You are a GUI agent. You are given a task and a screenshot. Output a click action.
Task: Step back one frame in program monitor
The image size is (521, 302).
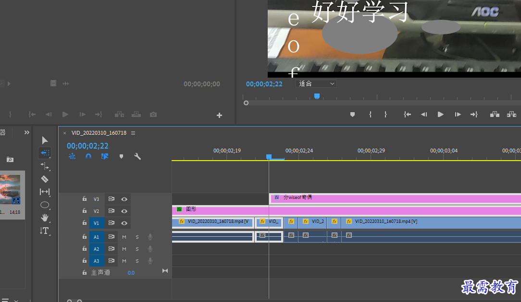click(424, 115)
